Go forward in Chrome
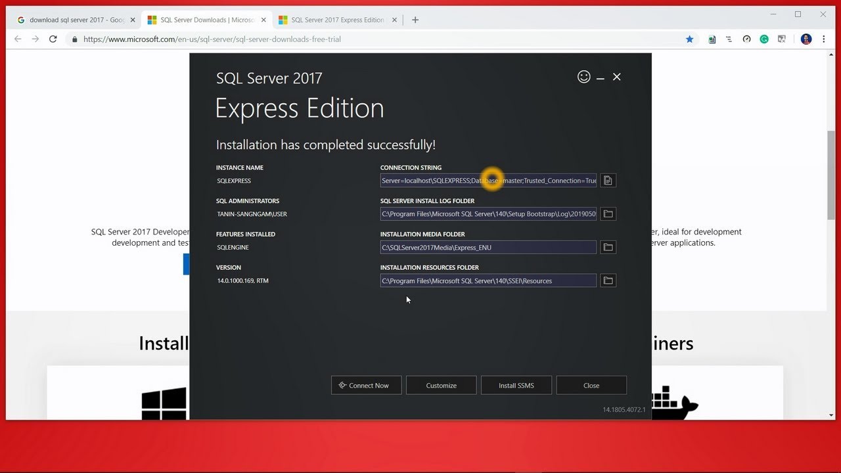The height and width of the screenshot is (473, 841). click(x=35, y=39)
